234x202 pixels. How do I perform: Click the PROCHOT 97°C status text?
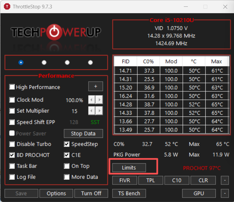click(202, 168)
